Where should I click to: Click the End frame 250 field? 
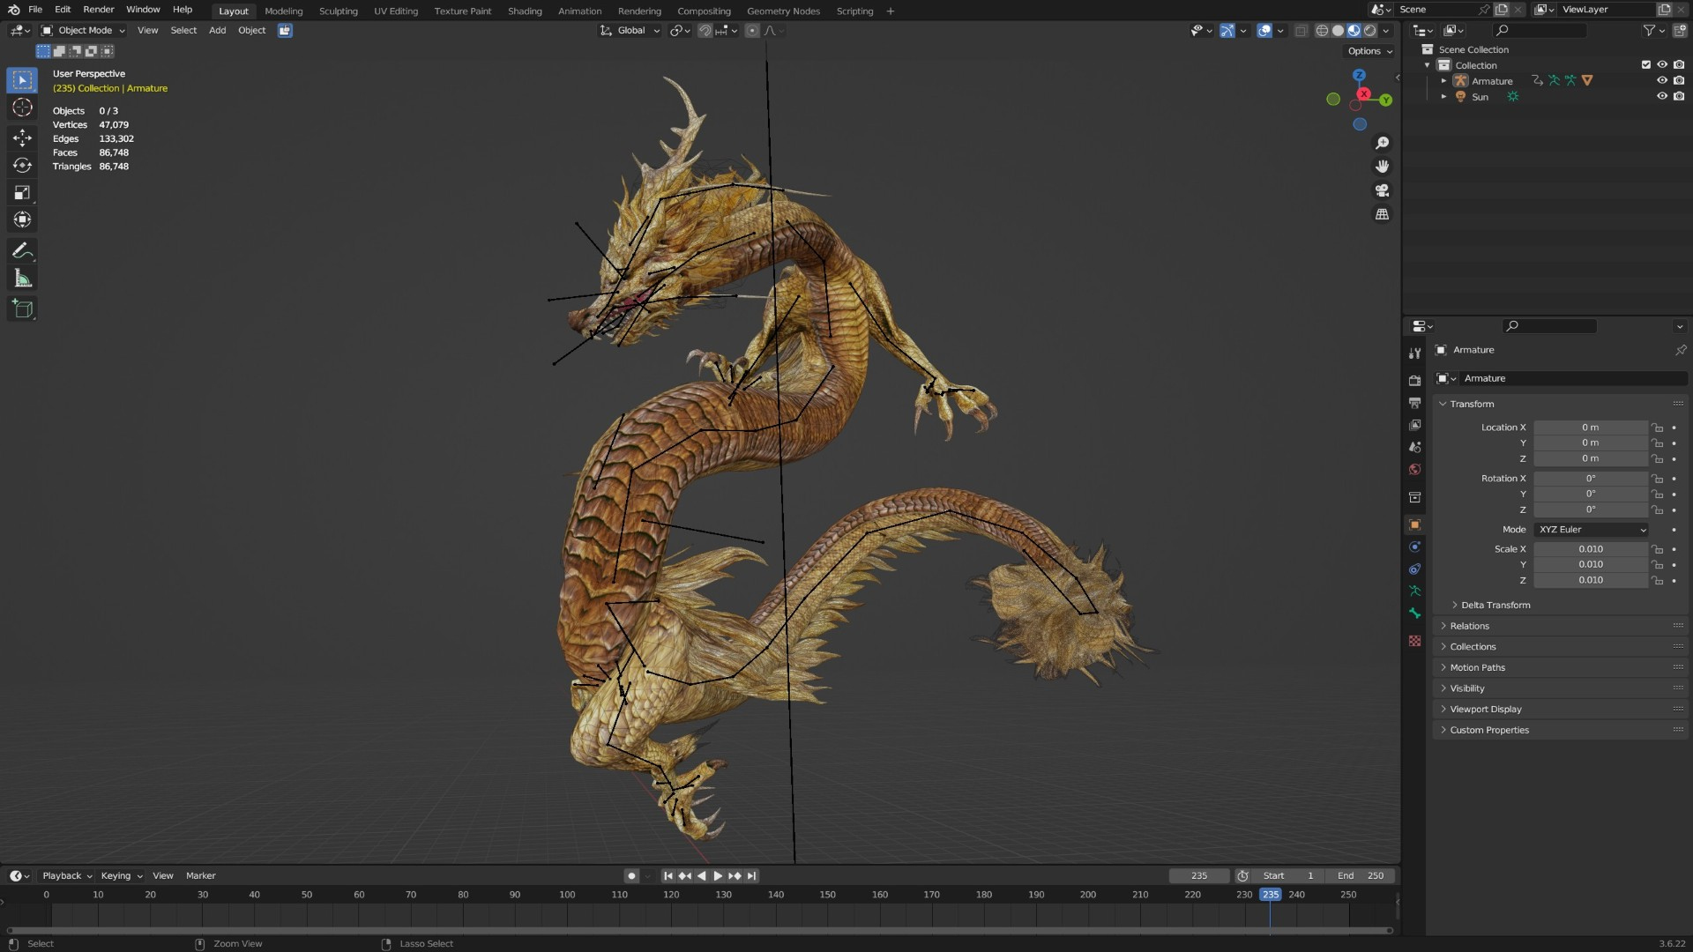coord(1360,876)
